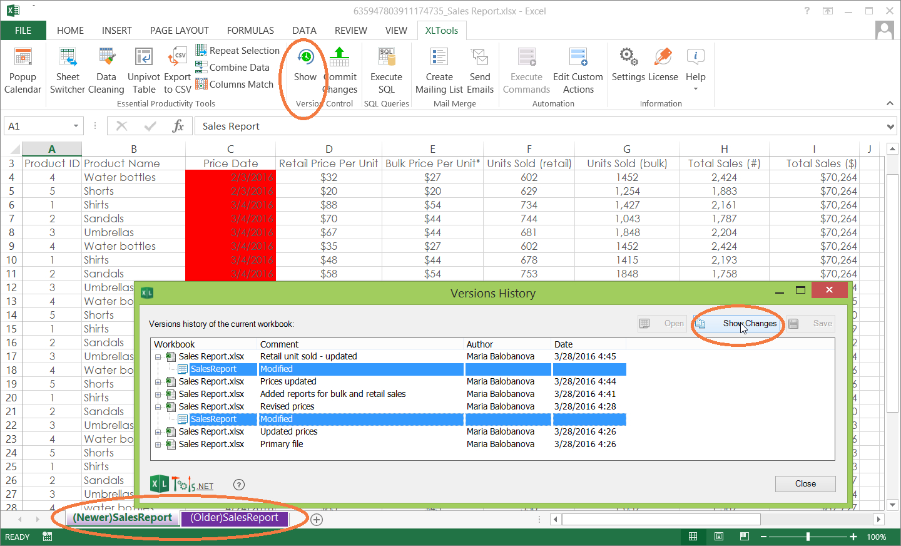
Task: Open the Help dropdown arrow
Action: 695,90
